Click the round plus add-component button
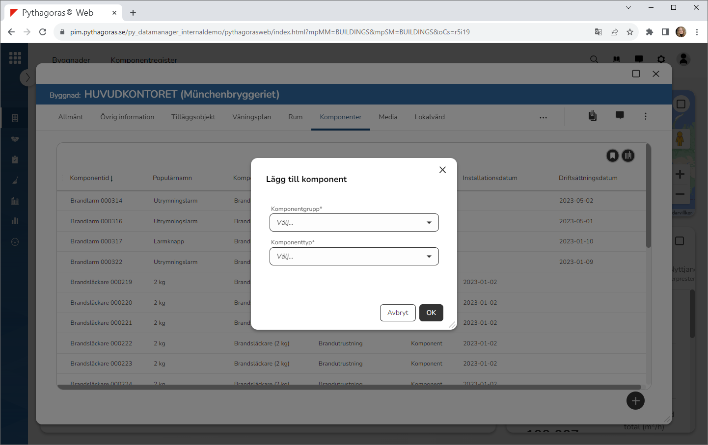 pos(635,401)
